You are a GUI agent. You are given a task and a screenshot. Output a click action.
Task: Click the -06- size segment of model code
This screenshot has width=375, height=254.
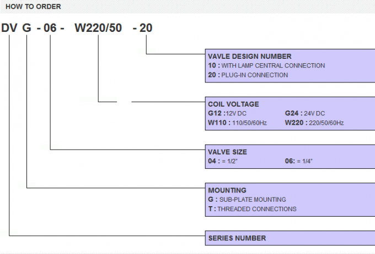pyautogui.click(x=51, y=29)
